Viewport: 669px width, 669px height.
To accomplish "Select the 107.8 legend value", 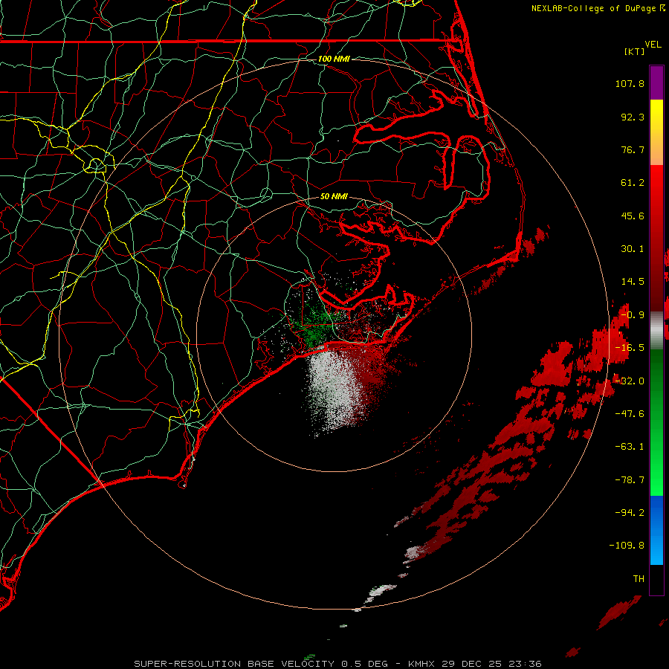I will (630, 83).
